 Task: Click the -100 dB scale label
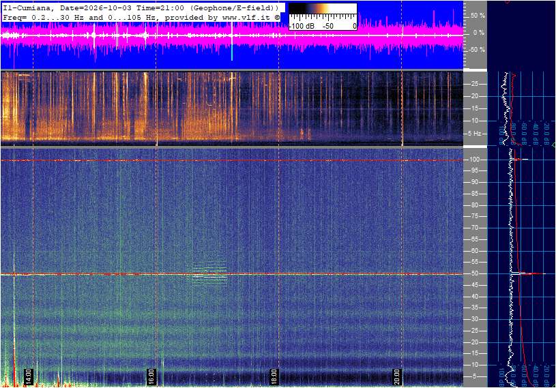302,26
